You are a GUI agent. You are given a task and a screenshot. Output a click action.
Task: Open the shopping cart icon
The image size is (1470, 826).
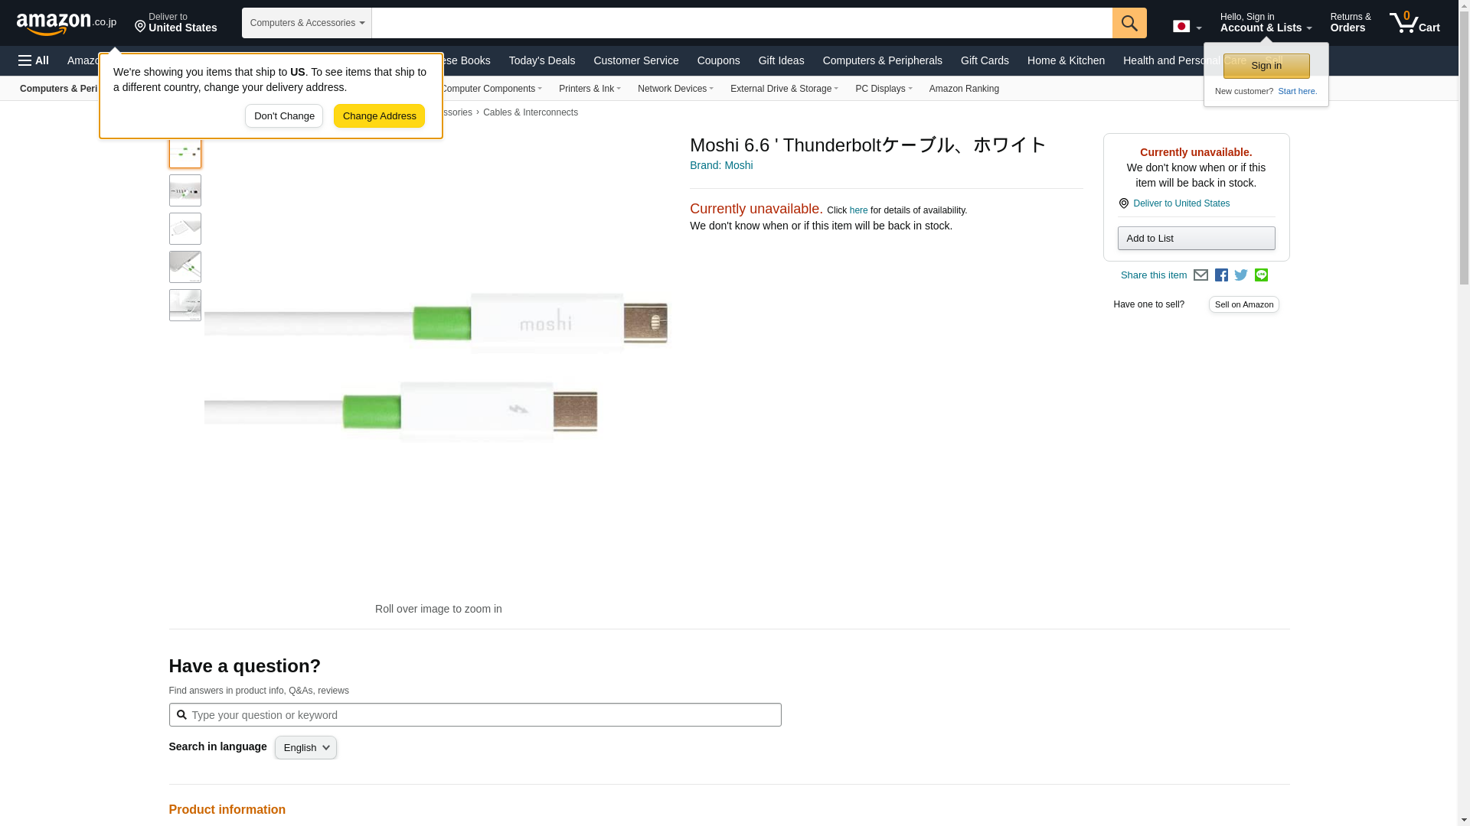(x=1414, y=23)
